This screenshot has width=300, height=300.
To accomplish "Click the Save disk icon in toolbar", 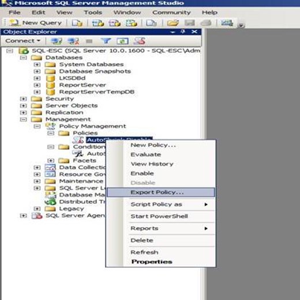I will point(190,23).
